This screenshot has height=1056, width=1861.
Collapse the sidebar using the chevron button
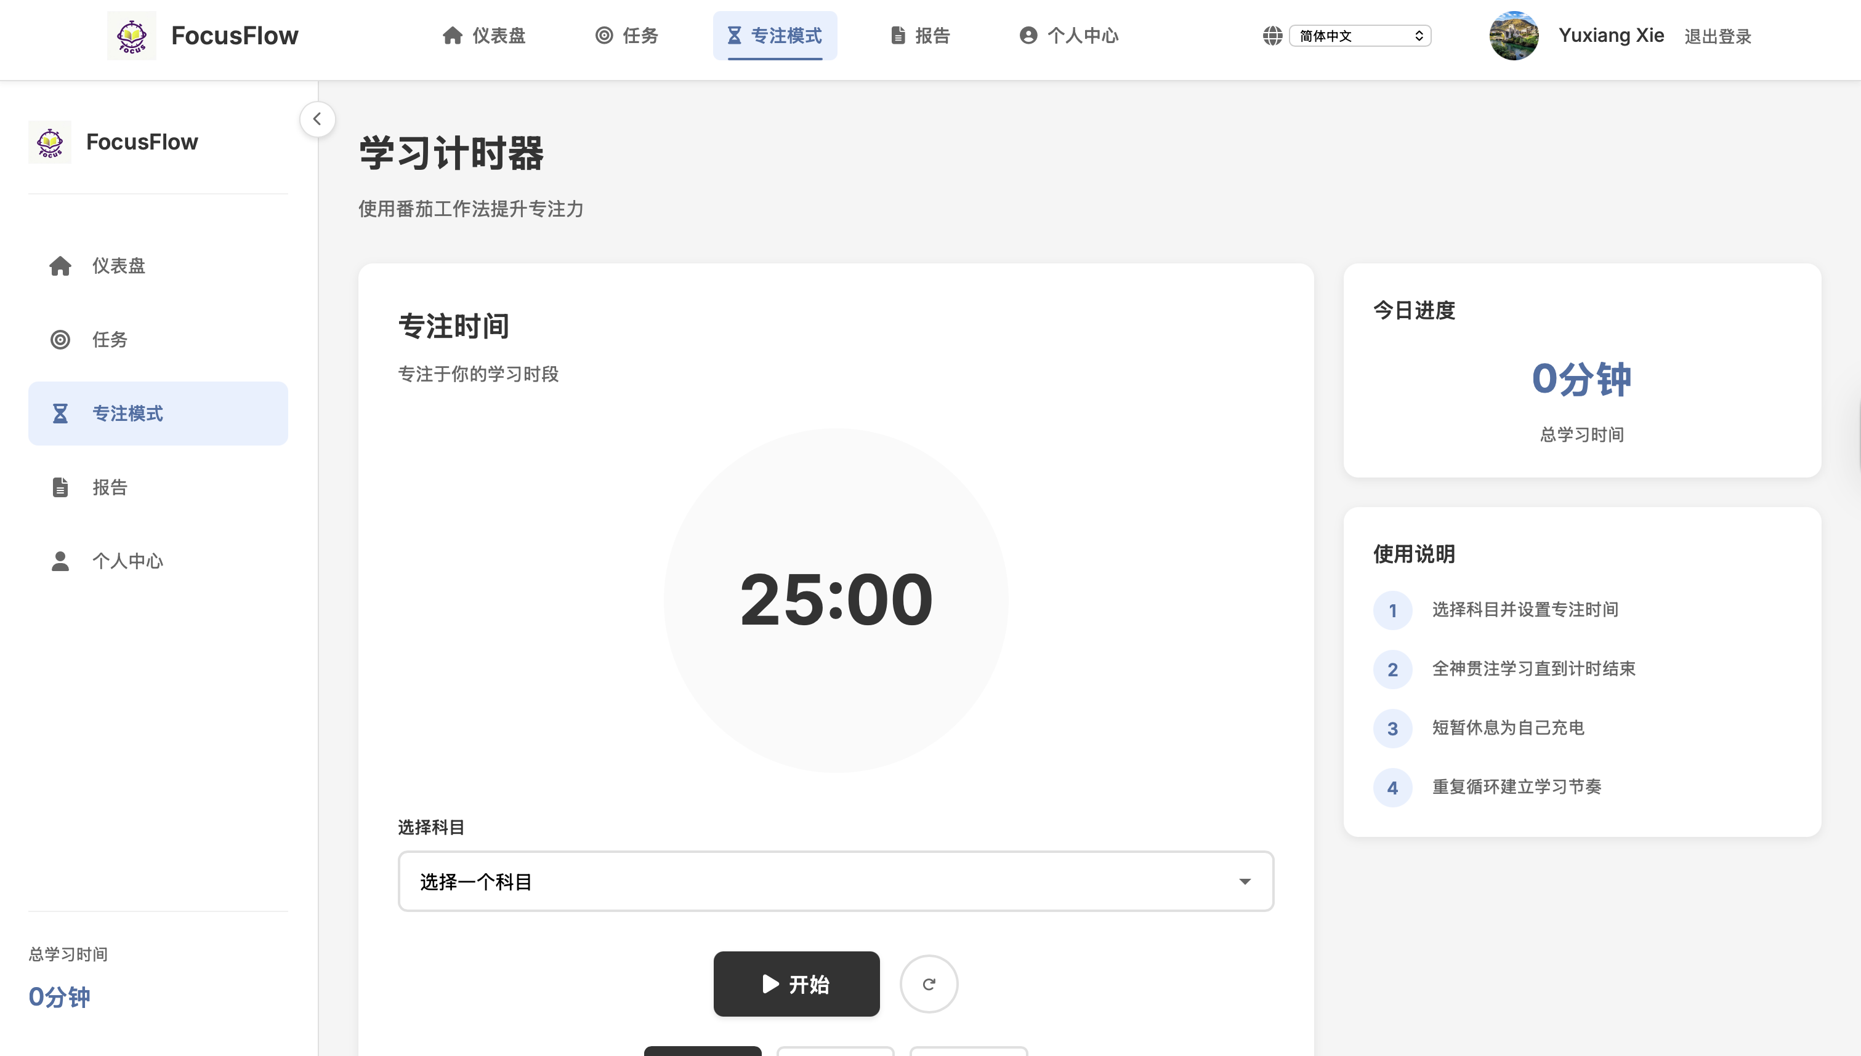pos(317,119)
